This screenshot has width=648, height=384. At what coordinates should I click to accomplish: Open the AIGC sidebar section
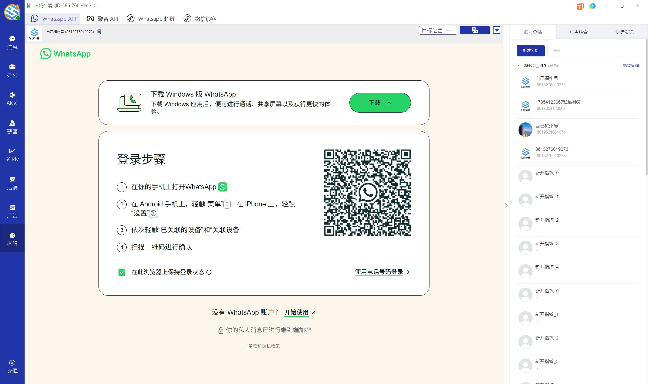click(12, 98)
